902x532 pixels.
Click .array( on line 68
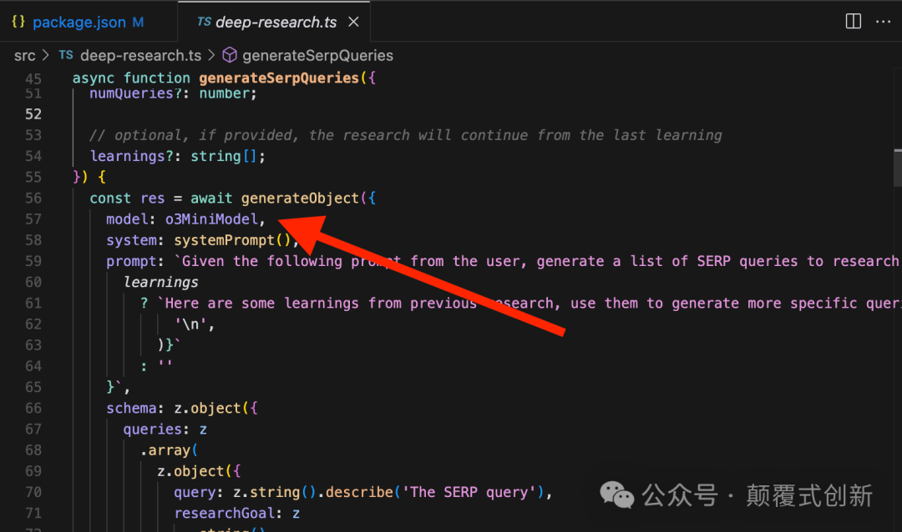[x=169, y=450]
